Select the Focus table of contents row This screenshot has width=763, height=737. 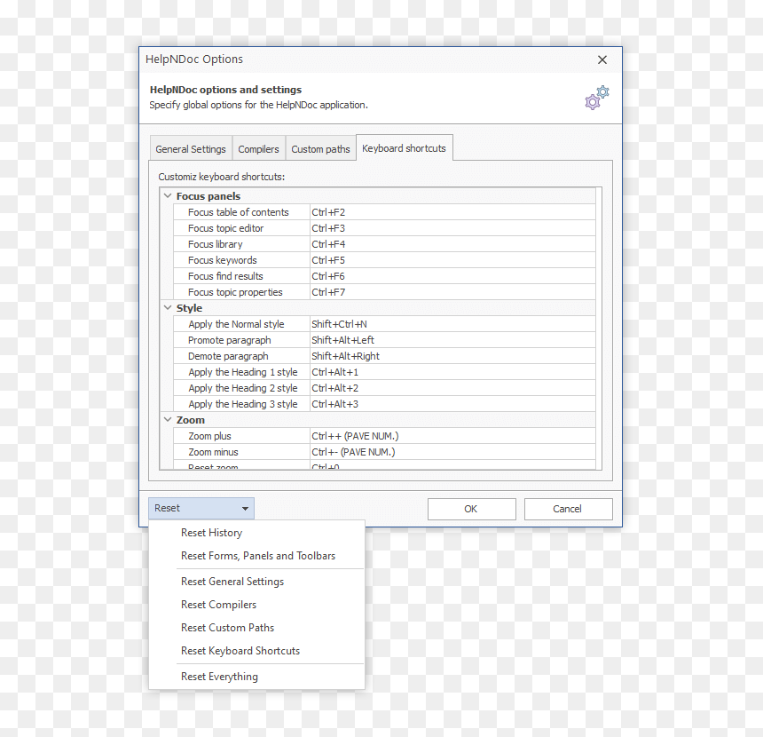384,212
